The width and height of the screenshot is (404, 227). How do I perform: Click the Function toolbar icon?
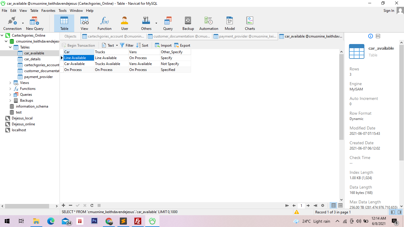pos(104,24)
